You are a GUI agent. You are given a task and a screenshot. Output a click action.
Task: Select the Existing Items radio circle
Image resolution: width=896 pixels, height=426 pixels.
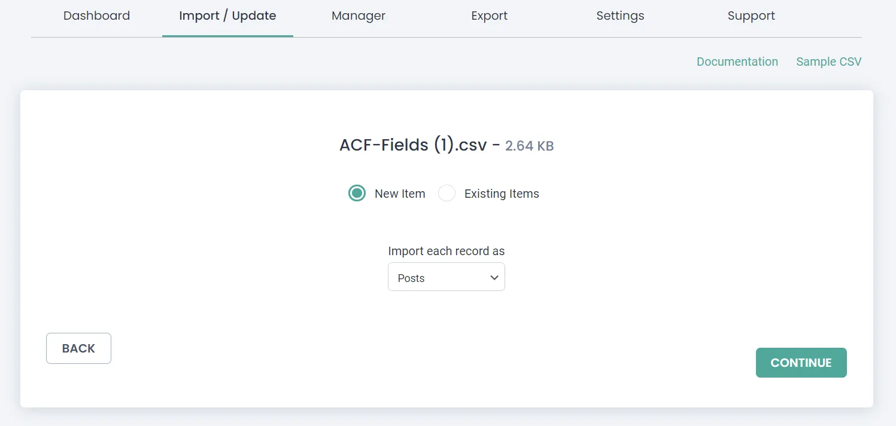click(447, 193)
